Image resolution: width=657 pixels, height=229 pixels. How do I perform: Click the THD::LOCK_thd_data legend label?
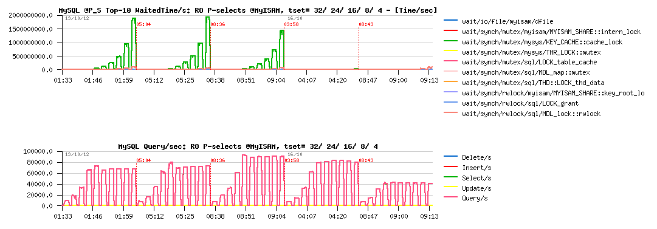point(533,83)
